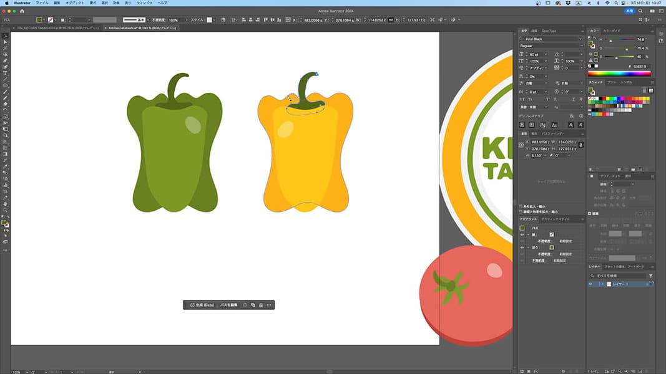This screenshot has width=666, height=374.
Task: Click the Home icon in the title bar
Action: 22,11
